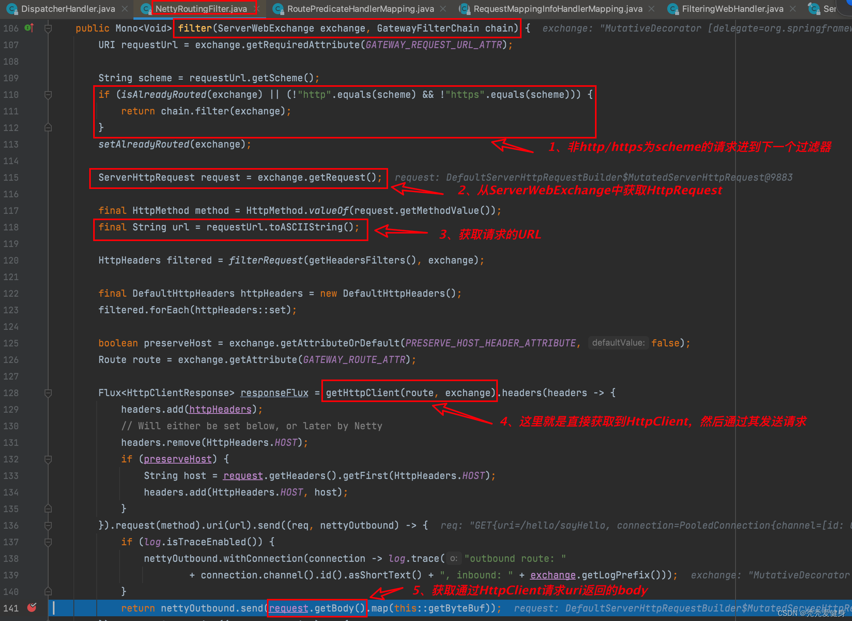
Task: Click the underlined preserveHost reference on line 132
Action: point(178,459)
